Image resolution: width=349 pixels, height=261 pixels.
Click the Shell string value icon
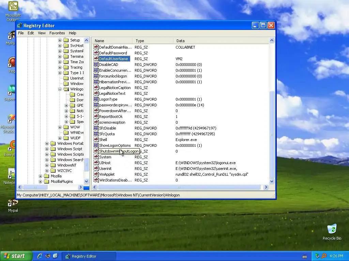pos(96,139)
